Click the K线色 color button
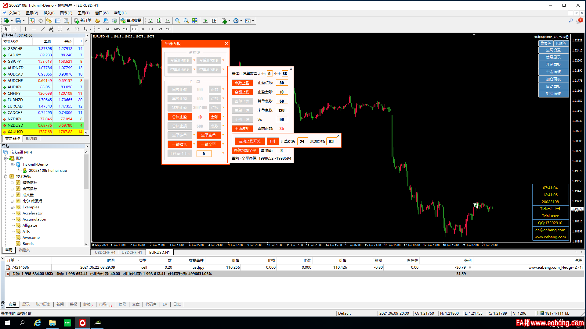The image size is (586, 329). 561,43
